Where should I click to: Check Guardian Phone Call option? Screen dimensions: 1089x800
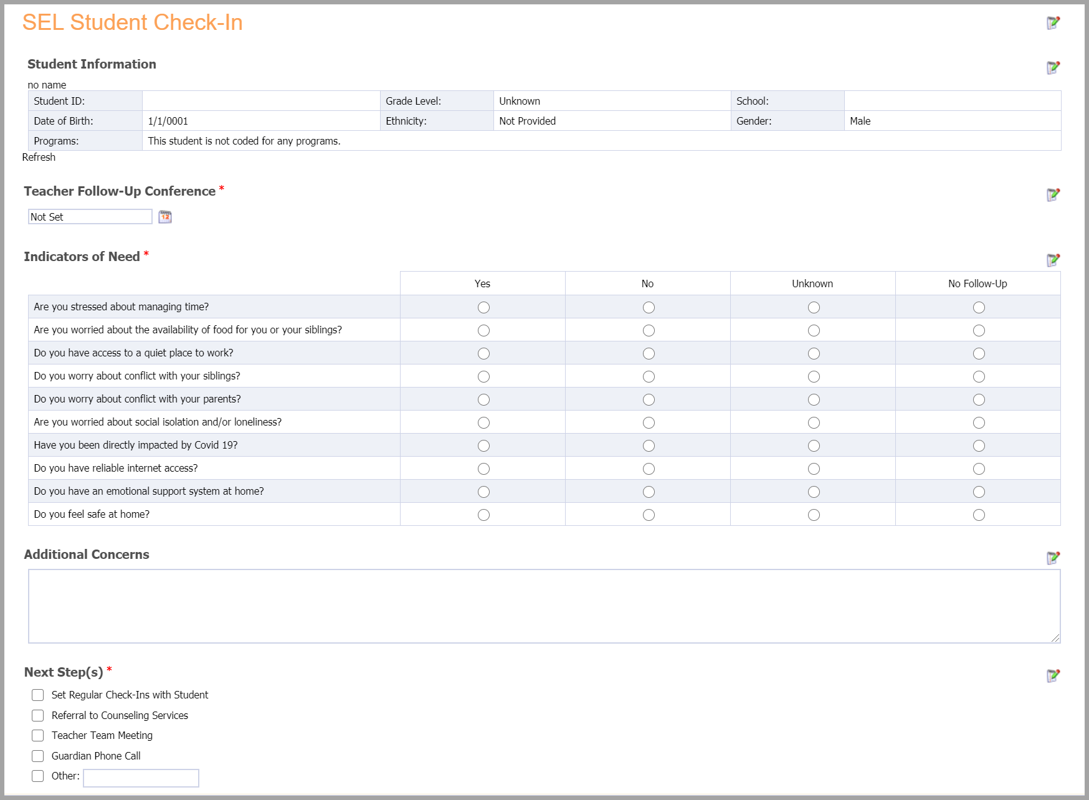tap(38, 756)
